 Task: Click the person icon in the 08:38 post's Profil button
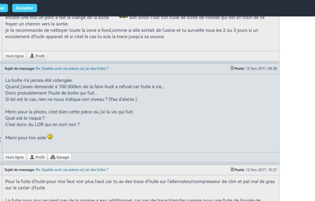32,157
